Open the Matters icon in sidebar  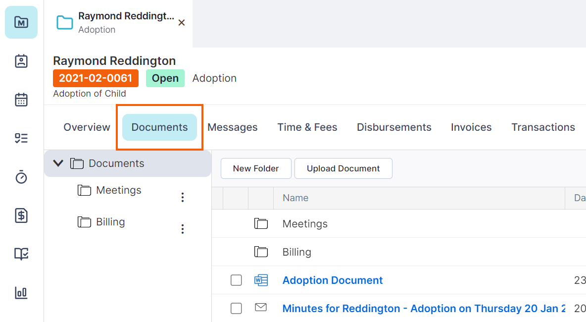[x=21, y=22]
